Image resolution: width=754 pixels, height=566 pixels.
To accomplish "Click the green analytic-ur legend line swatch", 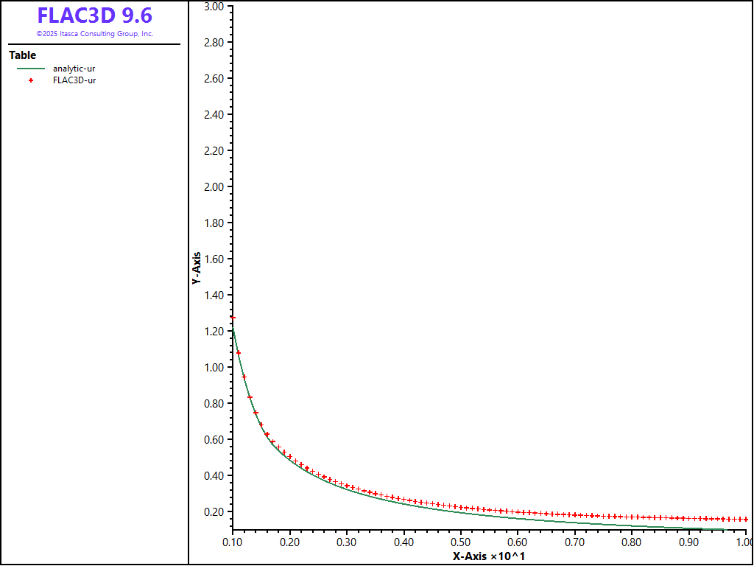I will (x=31, y=69).
